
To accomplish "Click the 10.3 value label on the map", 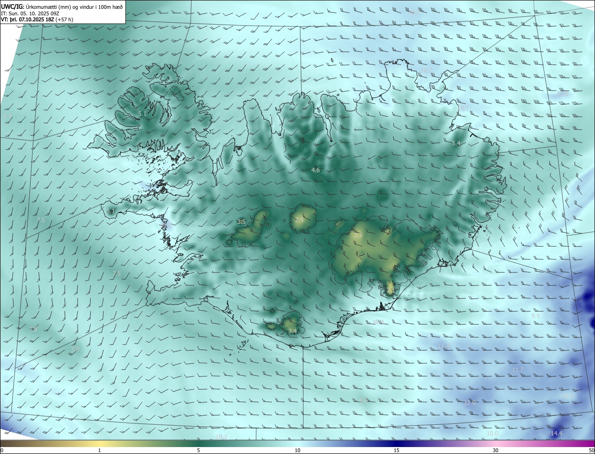I will [x=221, y=437].
